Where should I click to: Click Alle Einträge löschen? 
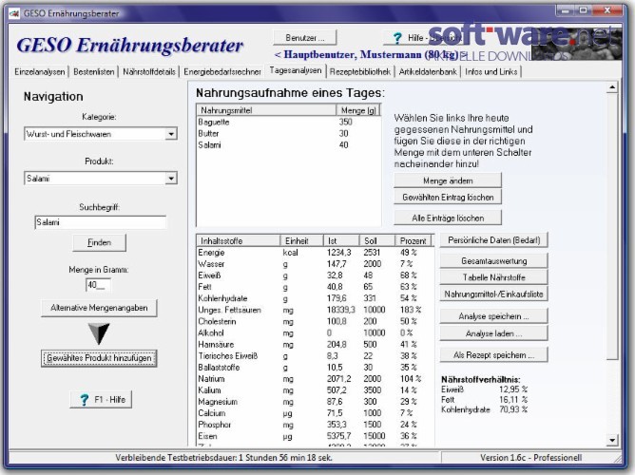448,218
